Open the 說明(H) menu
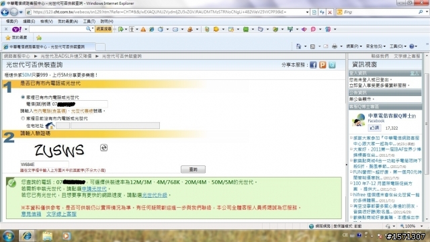Screen dimensions: 430x242 point(107,21)
